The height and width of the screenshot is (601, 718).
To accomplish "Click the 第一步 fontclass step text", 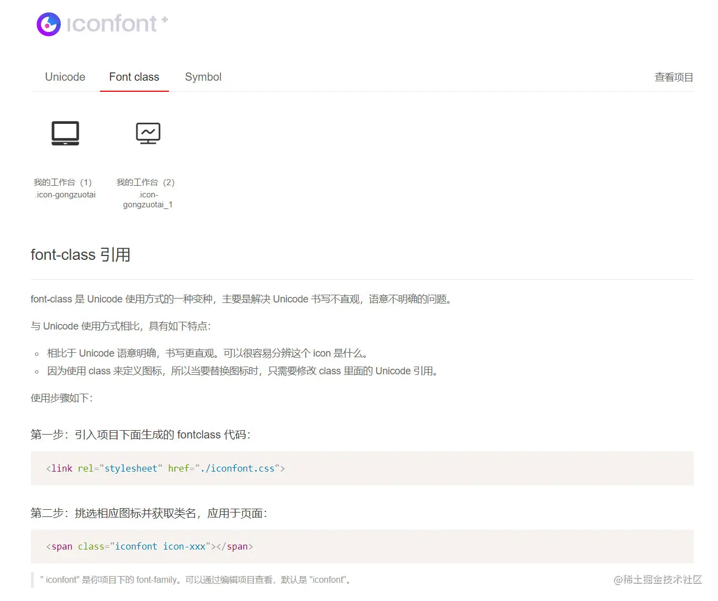I will click(141, 435).
